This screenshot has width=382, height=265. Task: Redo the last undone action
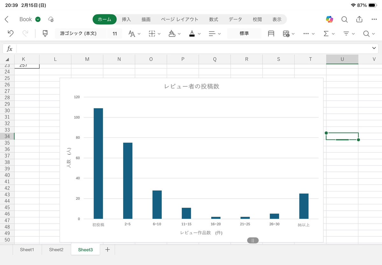click(25, 33)
